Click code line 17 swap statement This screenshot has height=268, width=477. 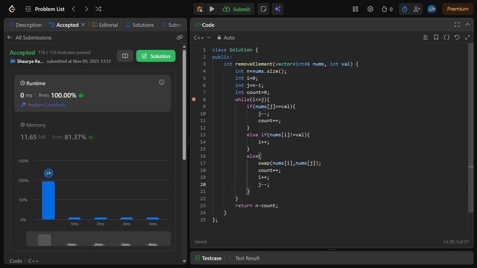pos(289,163)
